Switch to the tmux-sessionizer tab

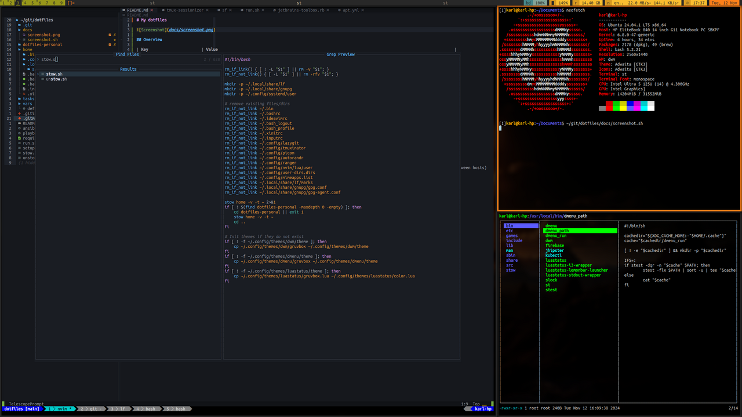(x=185, y=10)
